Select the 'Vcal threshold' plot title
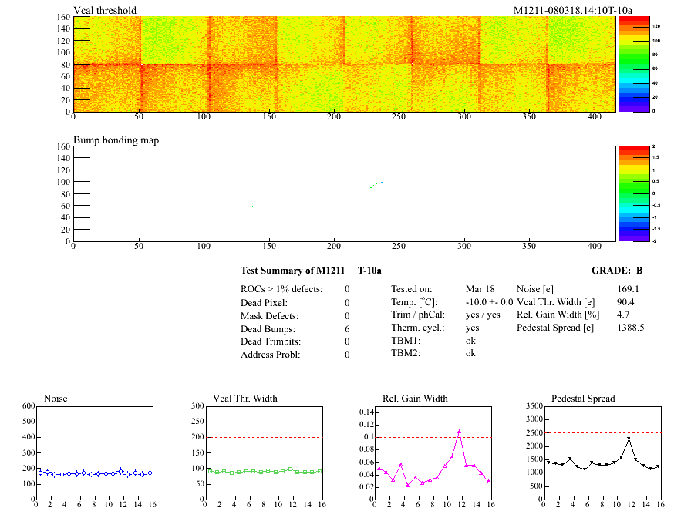The image size is (691, 518). click(x=105, y=11)
